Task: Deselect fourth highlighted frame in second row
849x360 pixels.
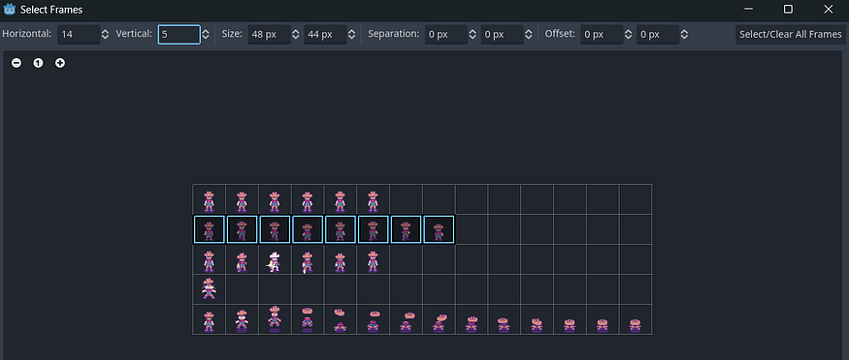Action: point(308,229)
